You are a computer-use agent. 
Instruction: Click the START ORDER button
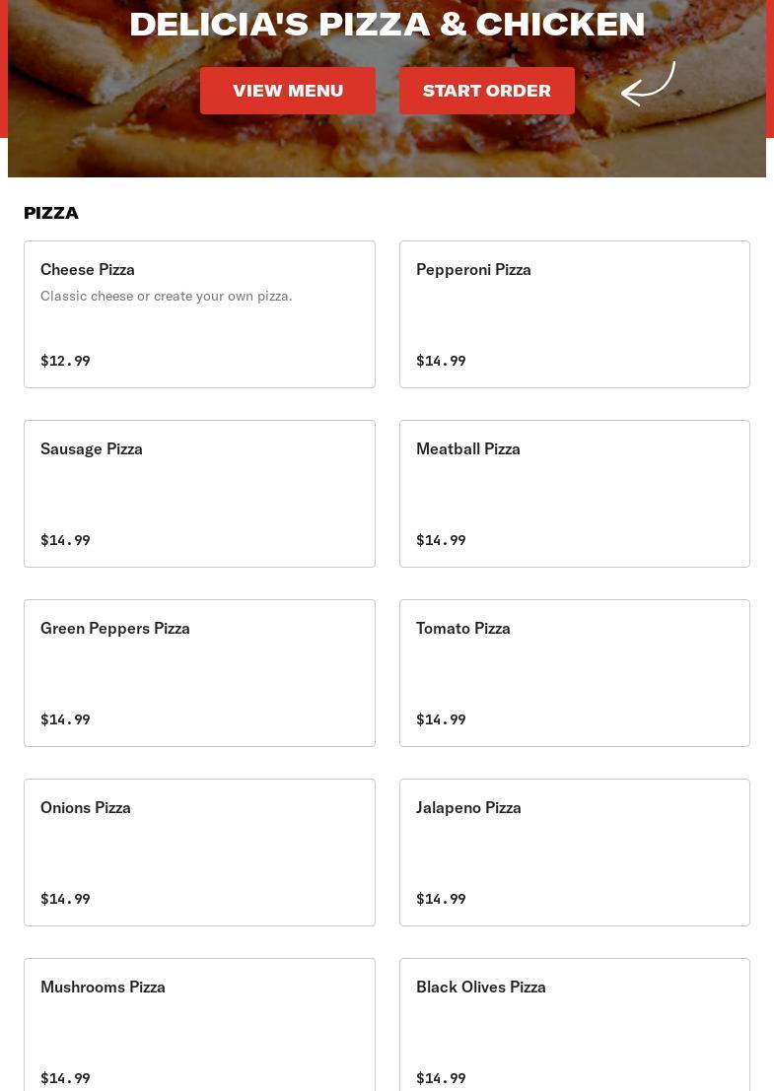point(486,91)
